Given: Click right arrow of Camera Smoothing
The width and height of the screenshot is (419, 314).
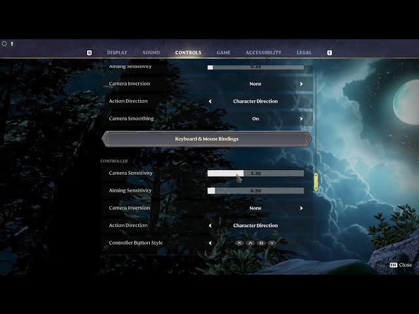Looking at the screenshot, I should pyautogui.click(x=301, y=118).
